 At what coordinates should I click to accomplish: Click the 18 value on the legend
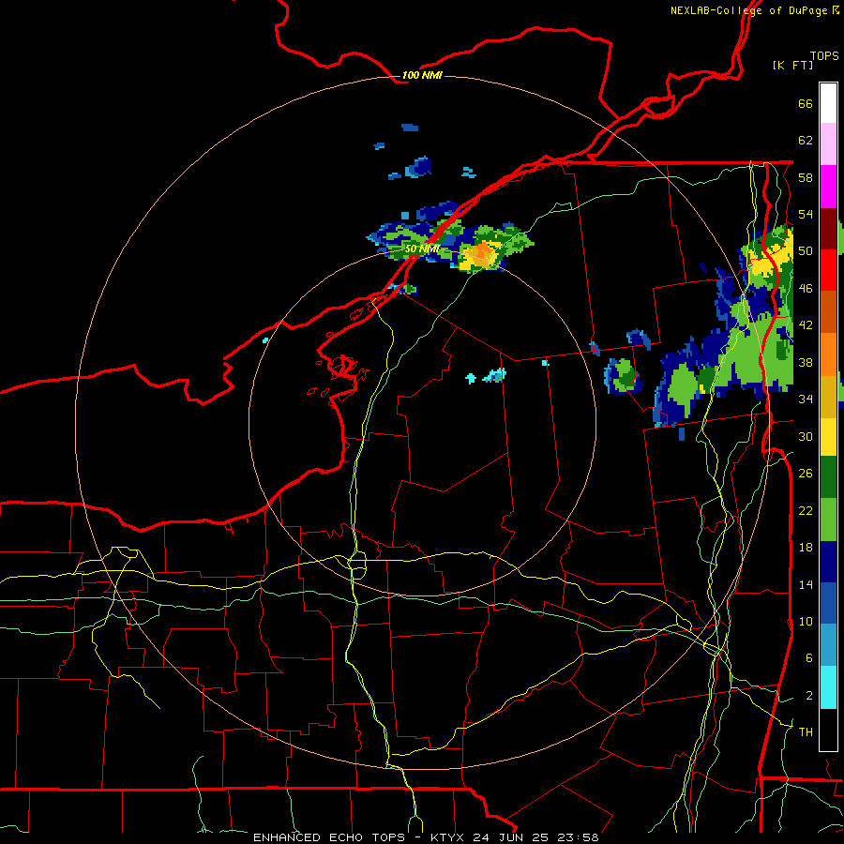(806, 548)
